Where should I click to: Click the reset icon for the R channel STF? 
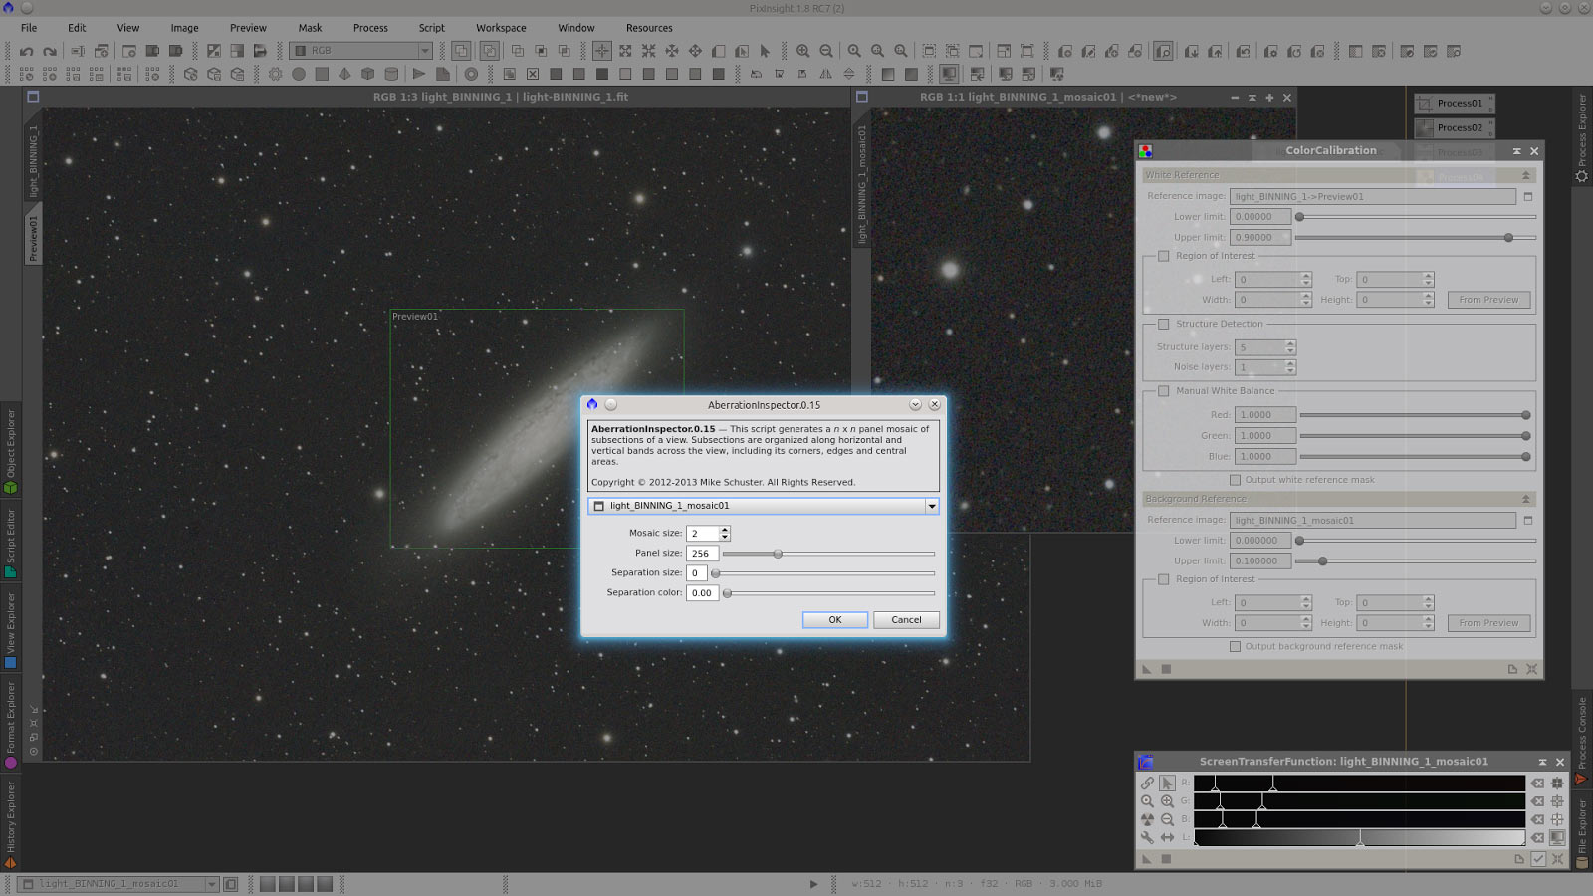tap(1537, 784)
